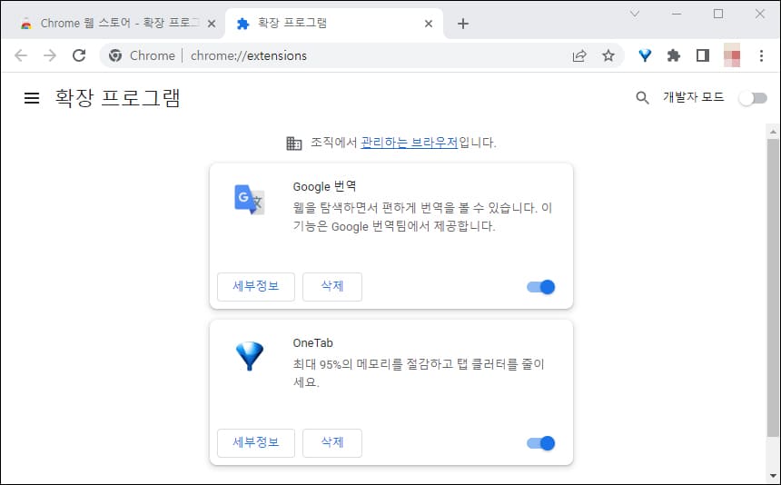Click 삭제 button for OneTab
Screen dimensions: 781x485
tap(332, 443)
